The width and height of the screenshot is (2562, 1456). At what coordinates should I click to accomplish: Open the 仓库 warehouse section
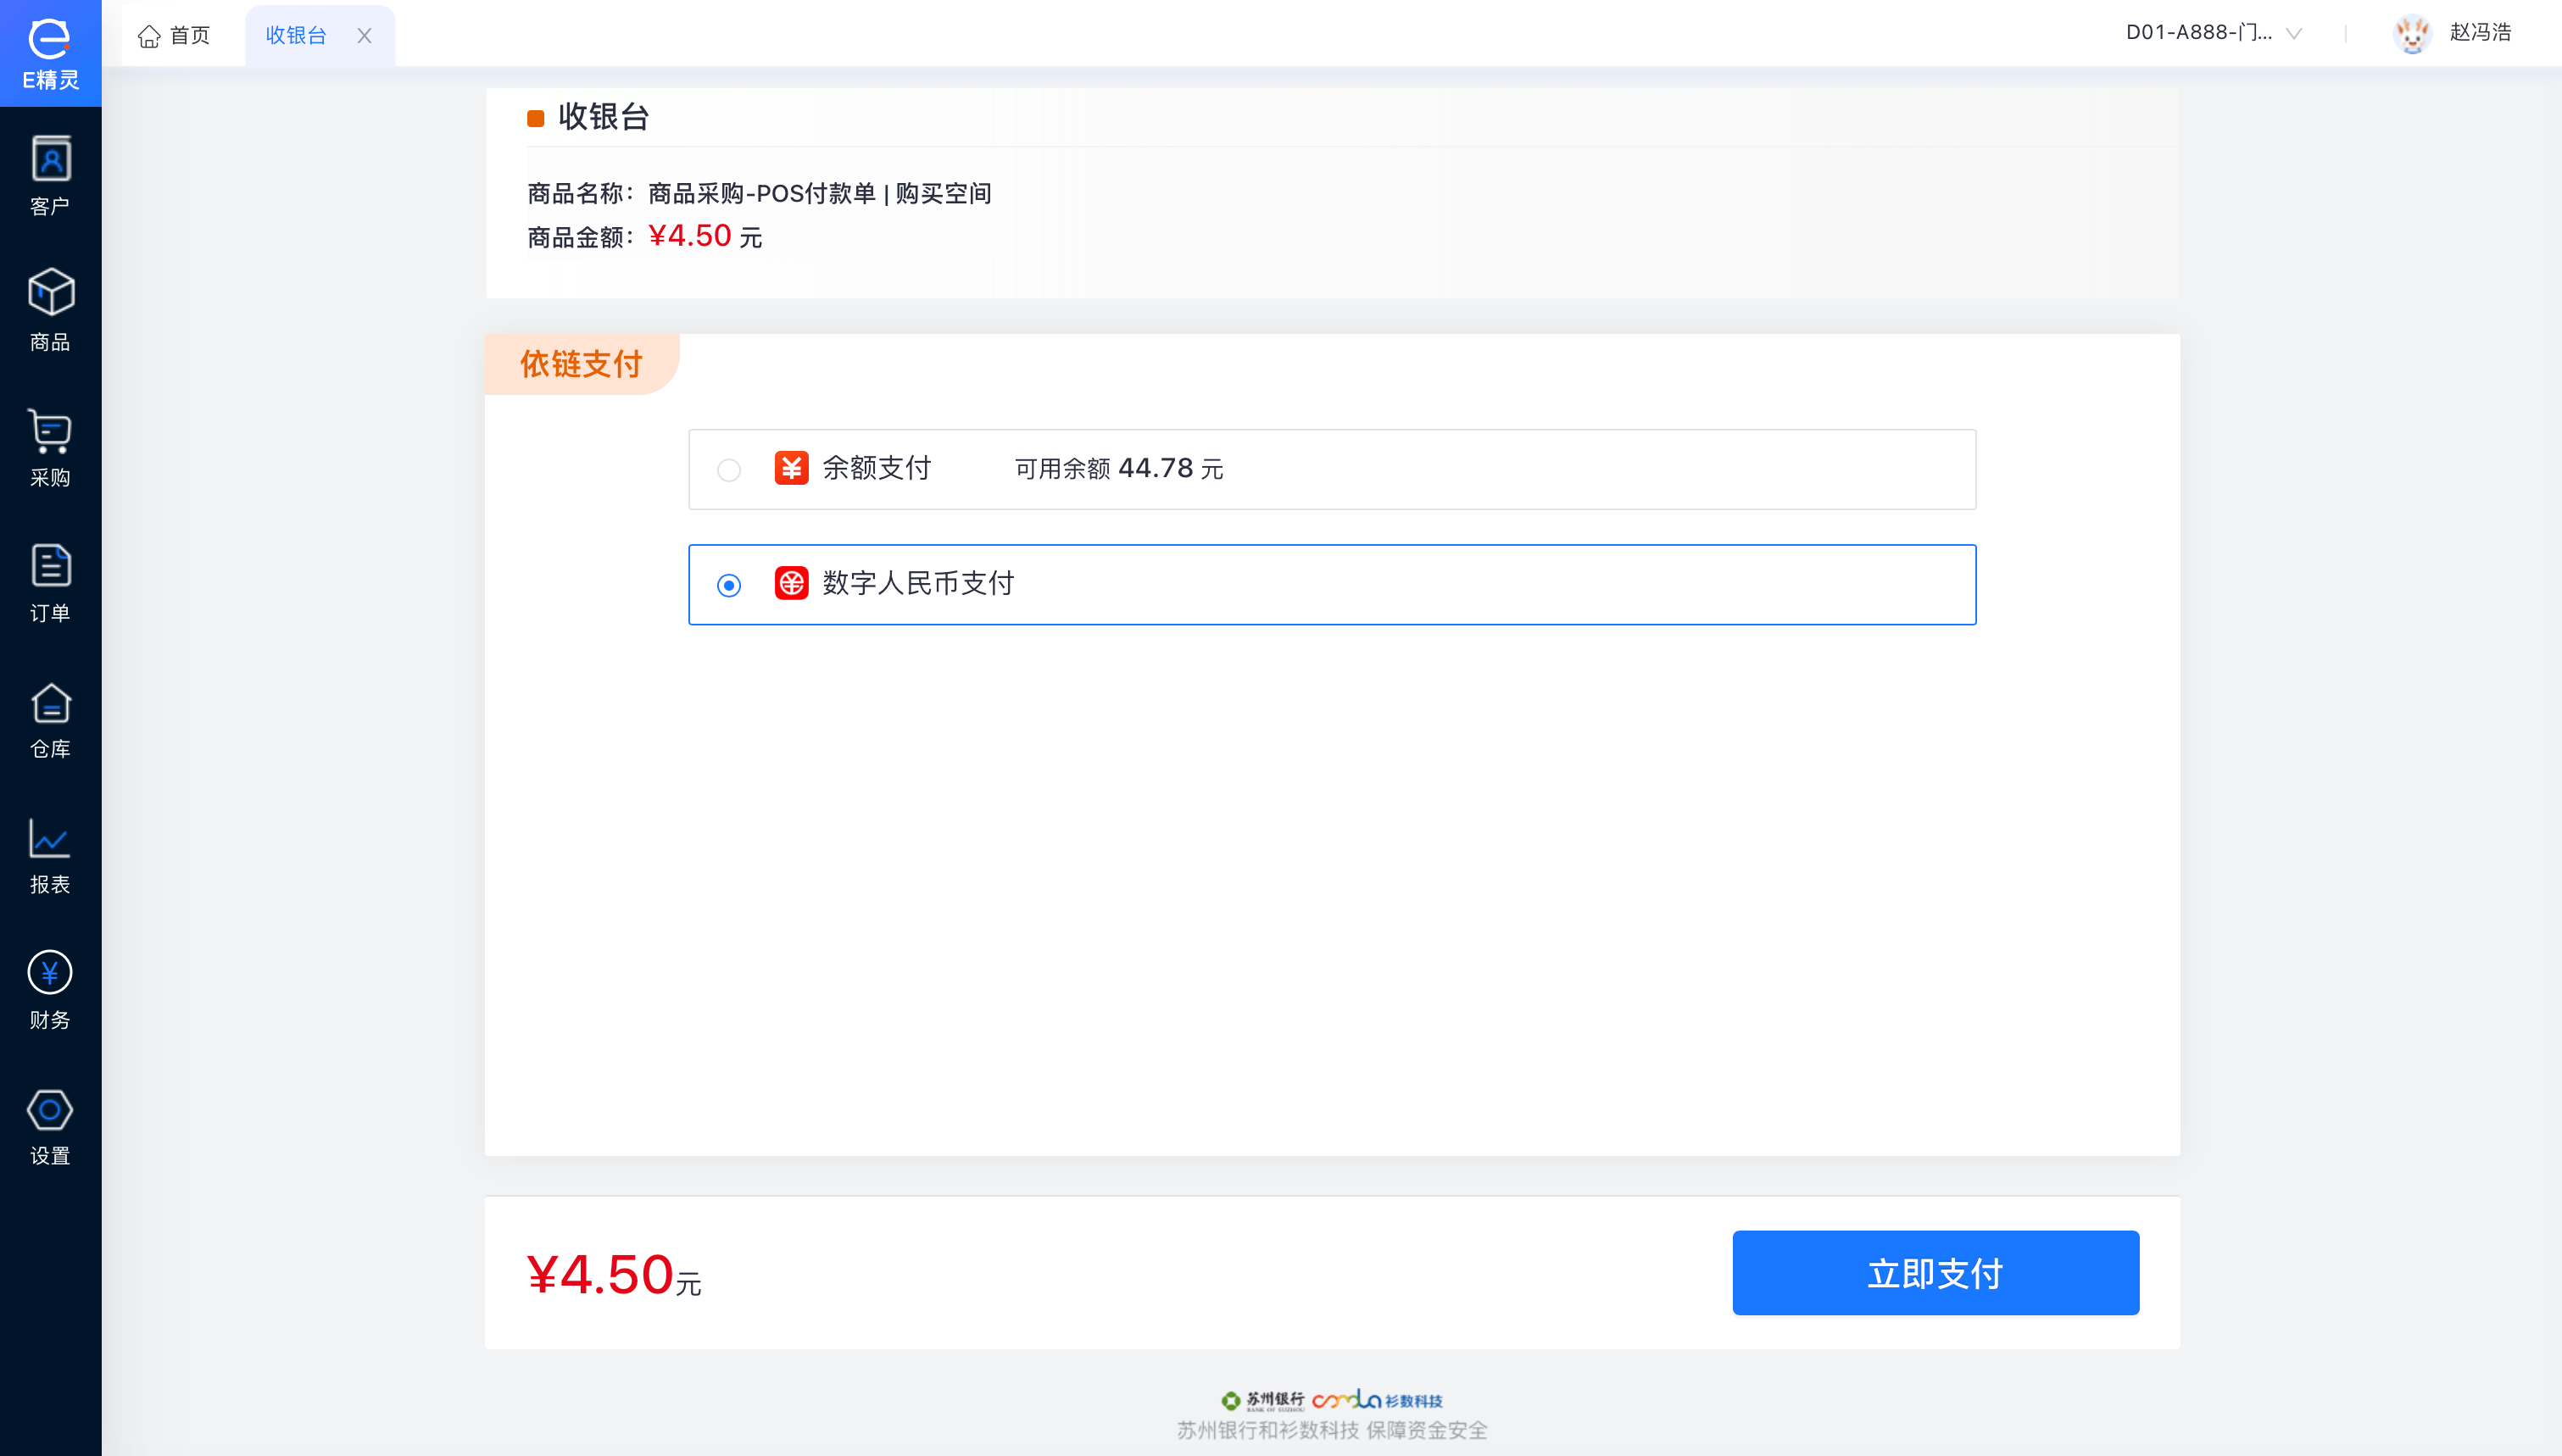point(50,719)
